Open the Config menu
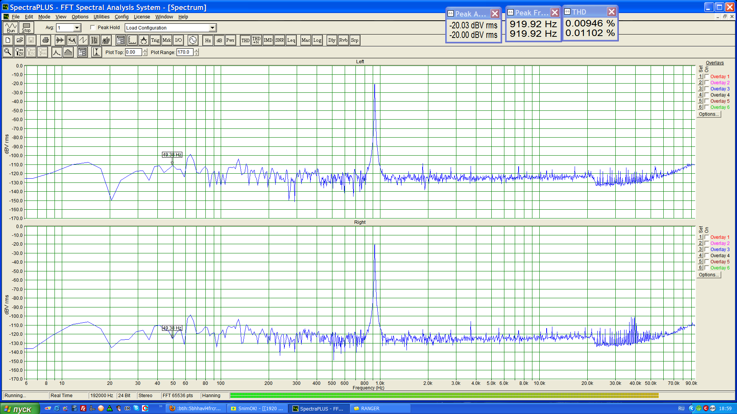This screenshot has height=414, width=737. point(121,17)
